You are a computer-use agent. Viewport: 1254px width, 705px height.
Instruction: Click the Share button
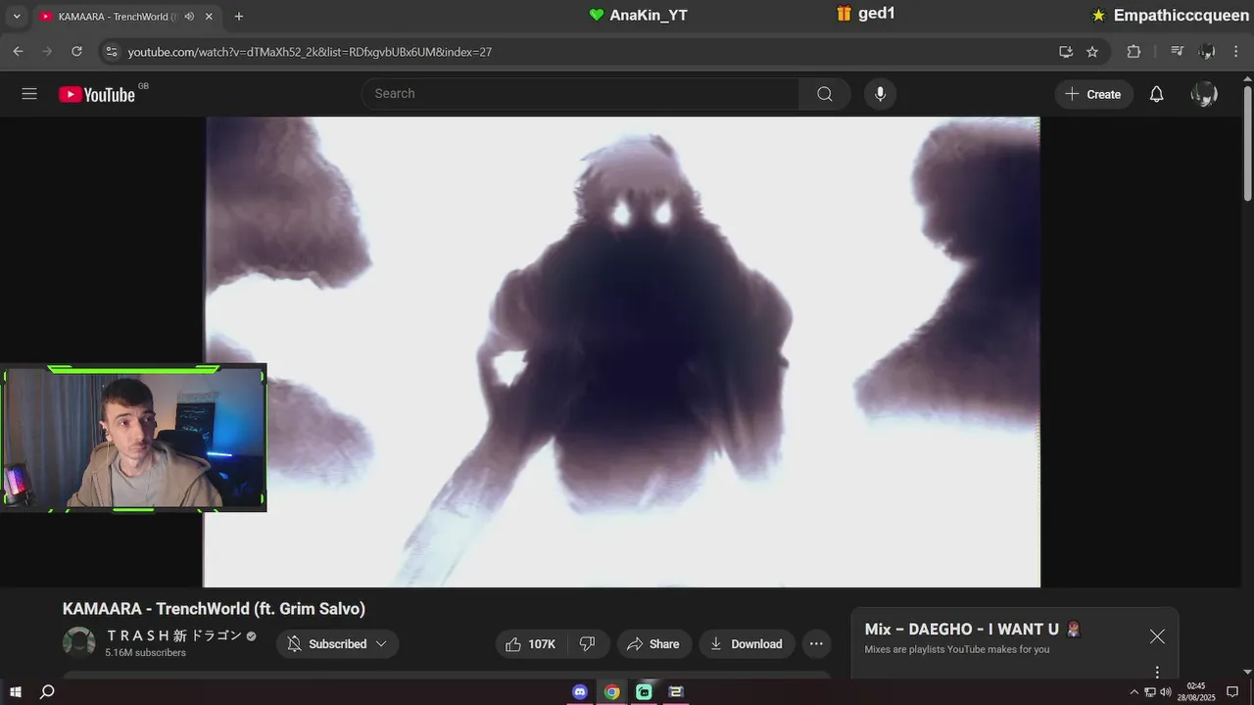pyautogui.click(x=653, y=643)
